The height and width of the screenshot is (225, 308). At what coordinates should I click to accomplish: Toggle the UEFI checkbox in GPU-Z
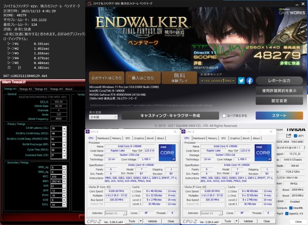tap(295, 136)
